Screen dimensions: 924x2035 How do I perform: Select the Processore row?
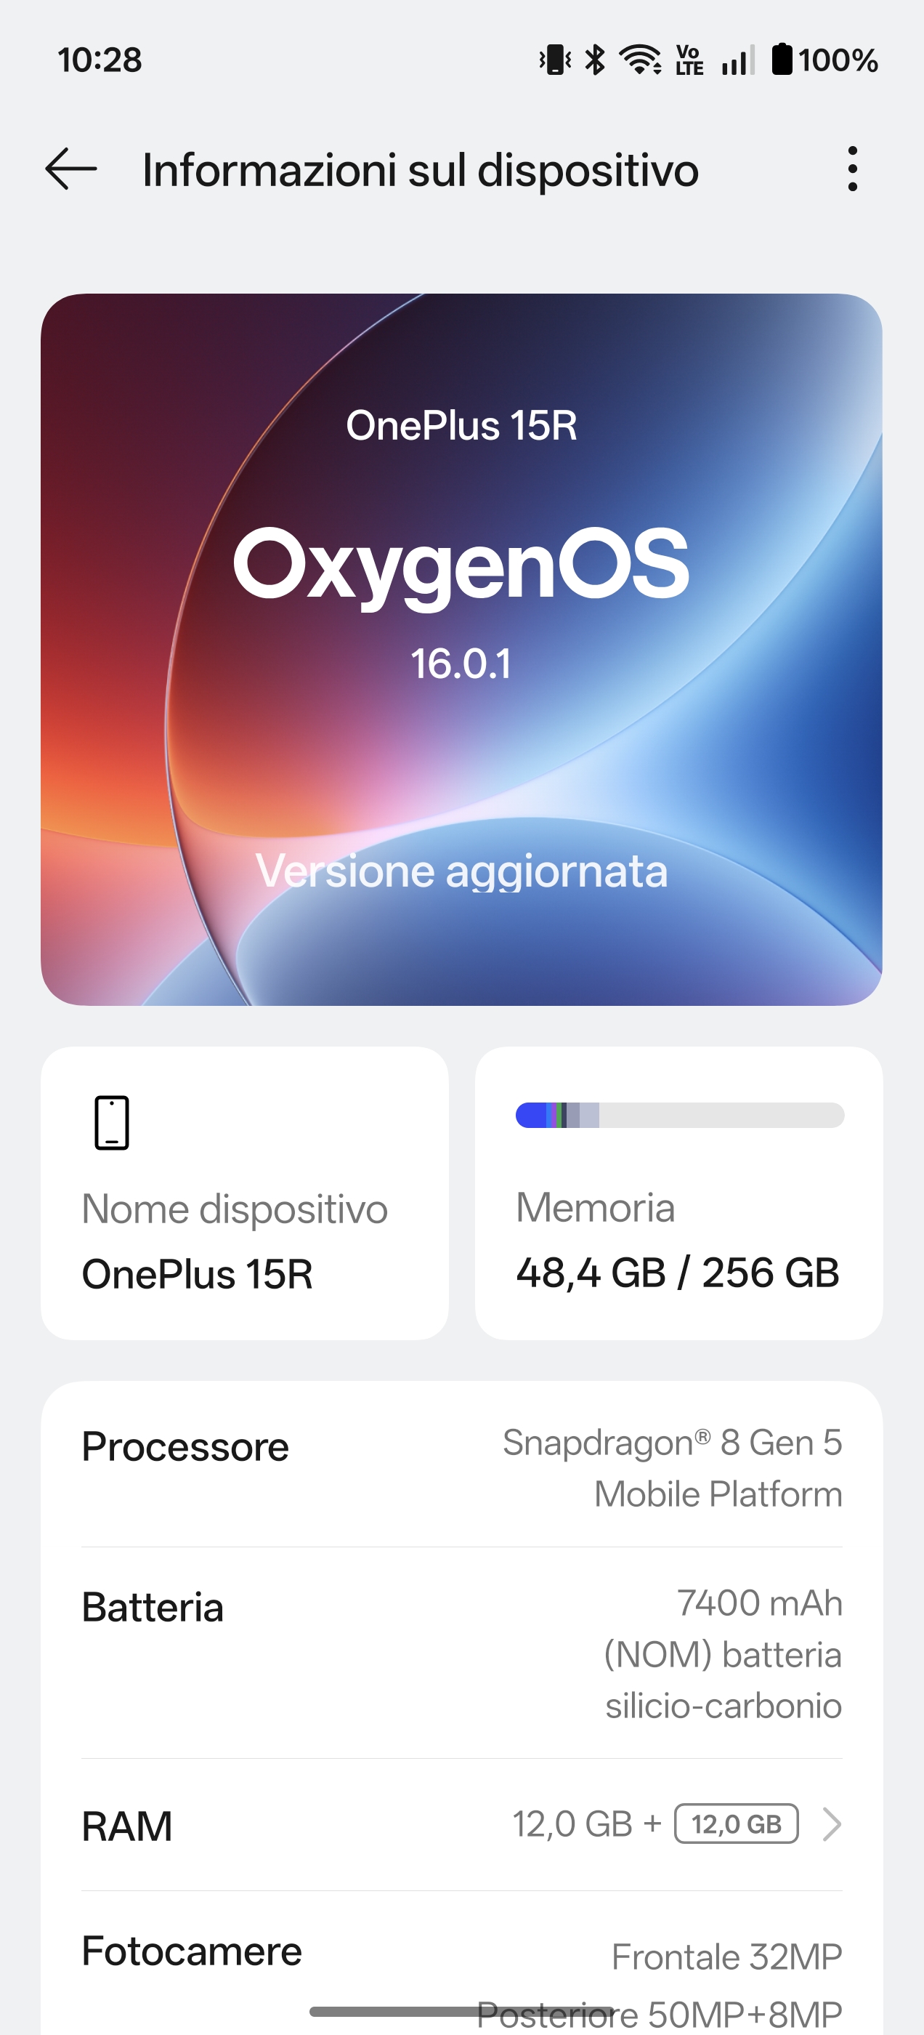461,1467
